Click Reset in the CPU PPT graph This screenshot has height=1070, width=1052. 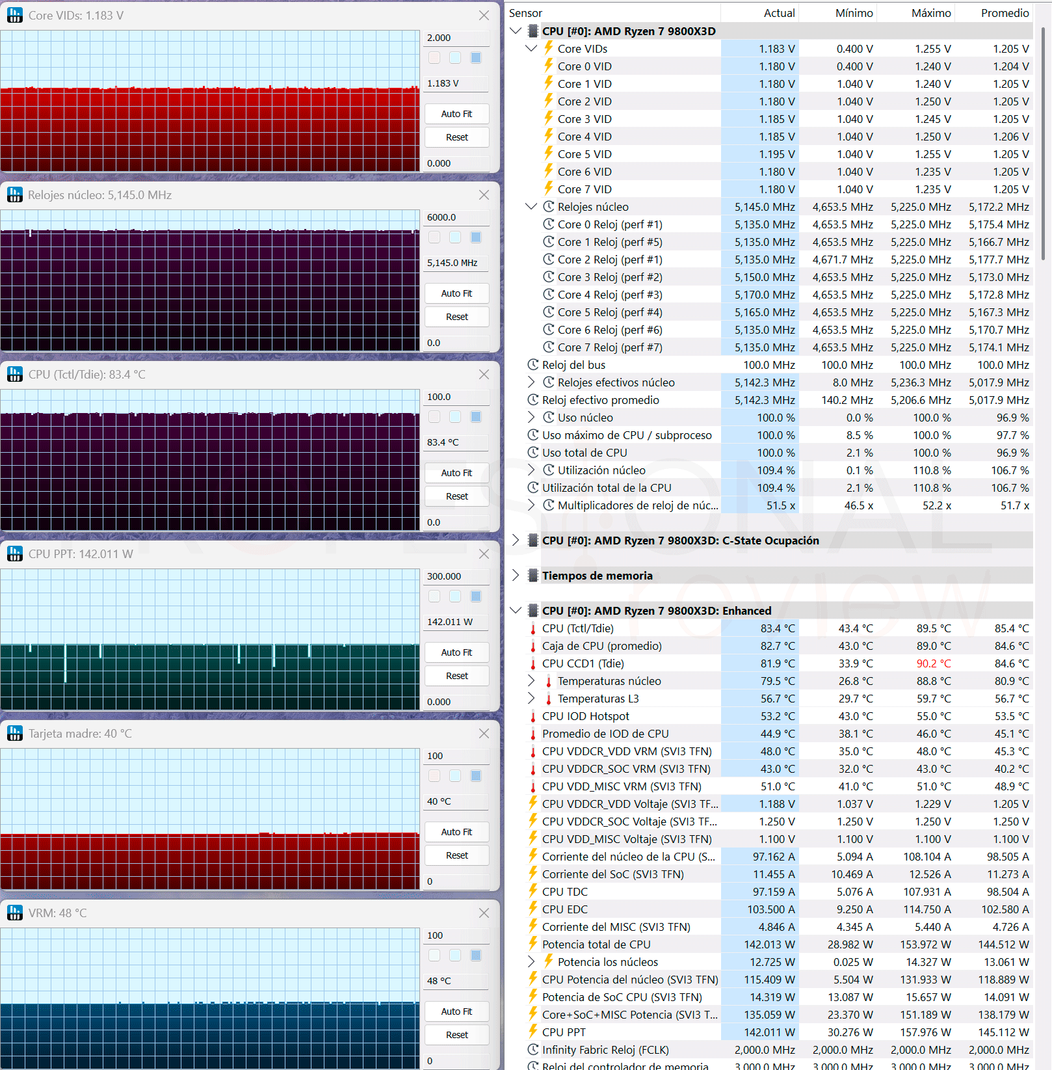(x=456, y=676)
